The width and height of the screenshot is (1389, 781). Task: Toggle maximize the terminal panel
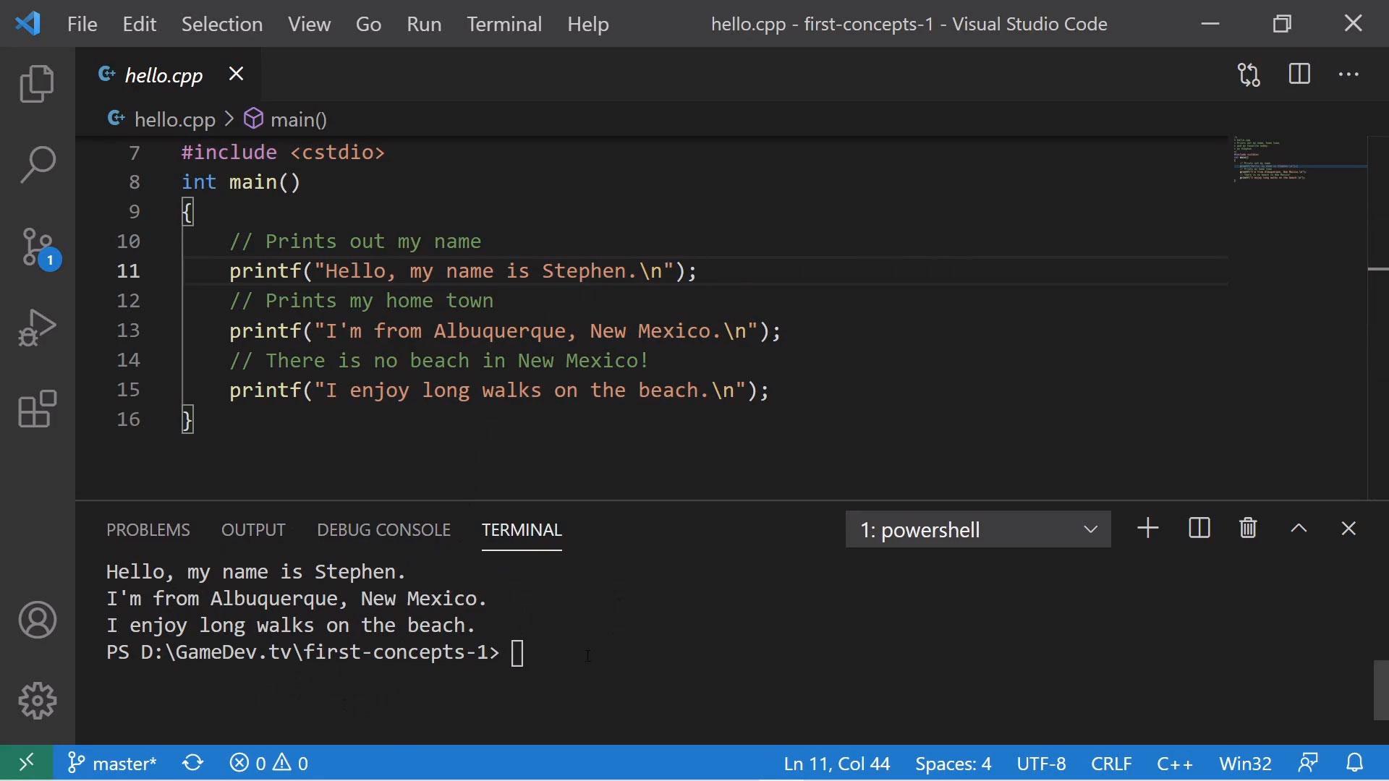click(1297, 528)
